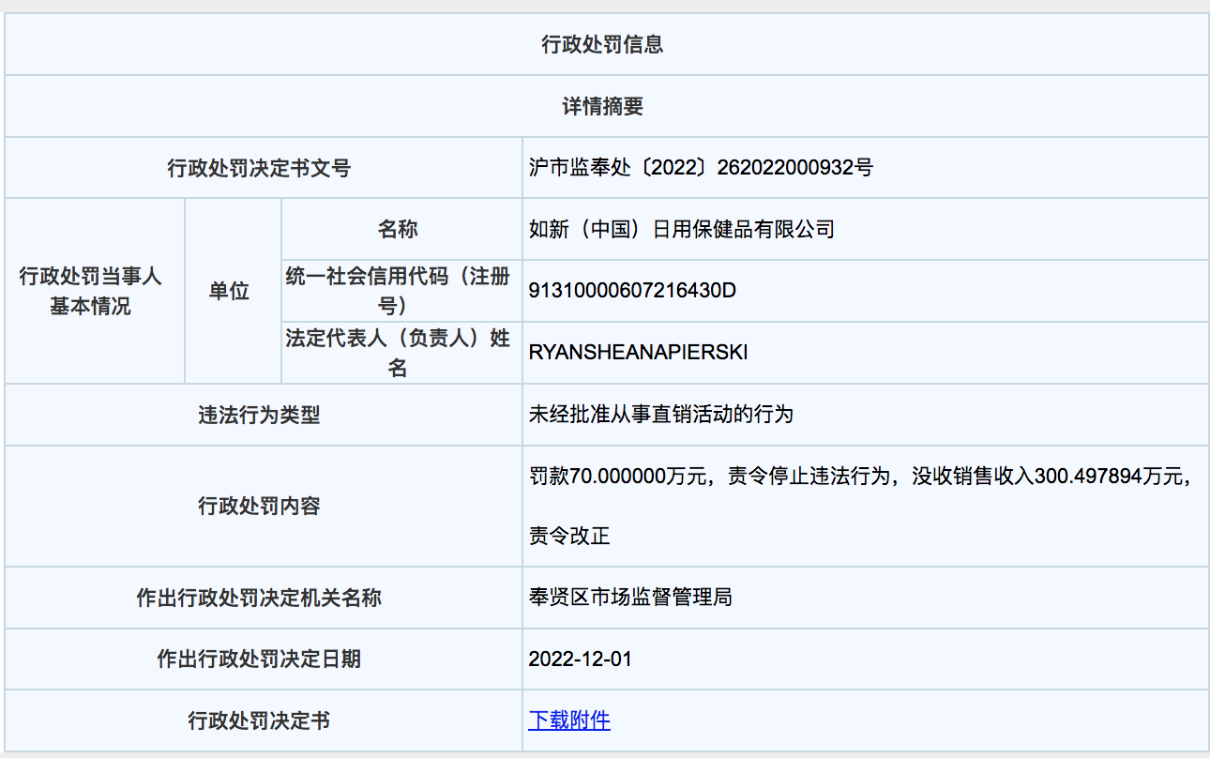
Task: Click the 详情摘要 heading
Action: [603, 106]
